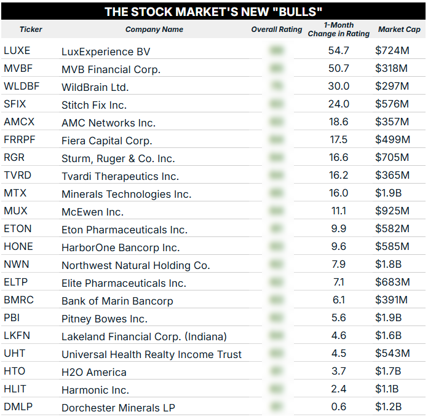Open the McEwen Inc. company name

click(92, 212)
